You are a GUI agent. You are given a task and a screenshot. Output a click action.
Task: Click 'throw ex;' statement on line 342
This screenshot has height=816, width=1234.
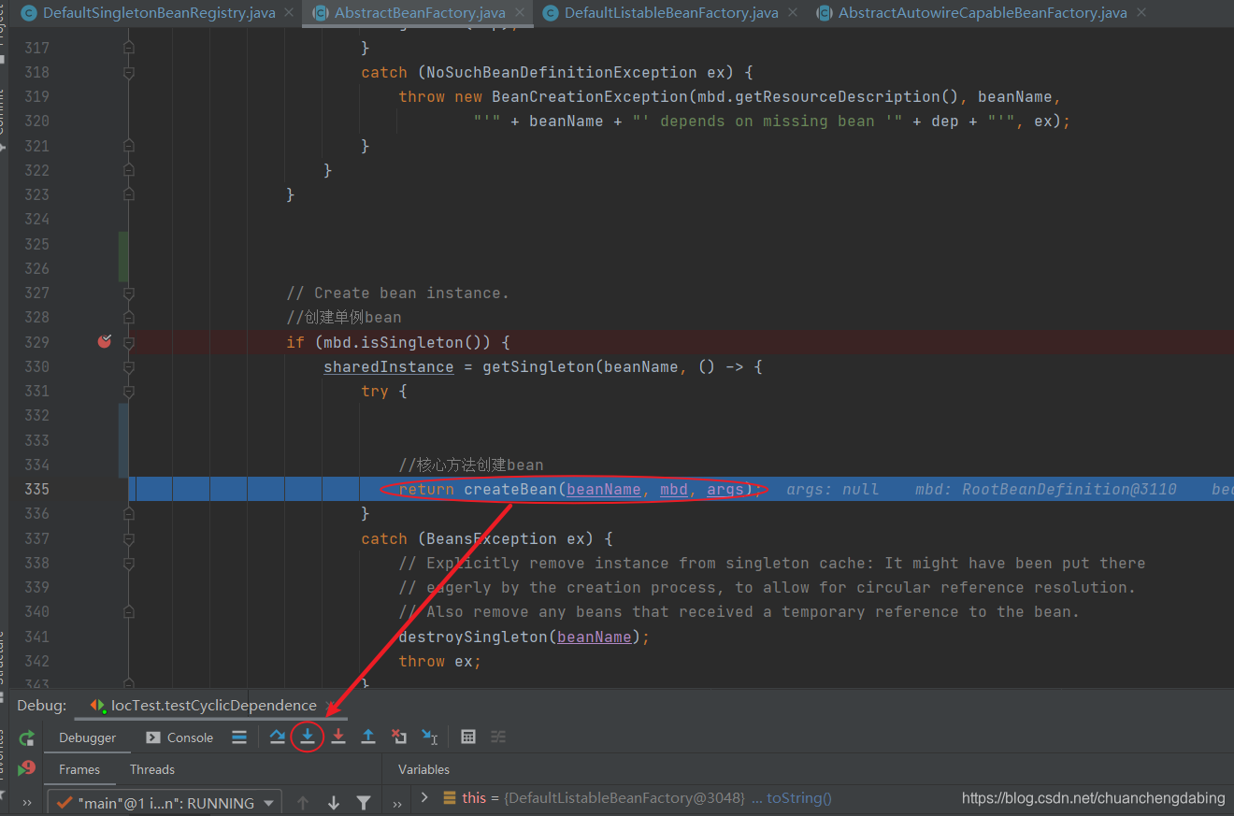440,661
